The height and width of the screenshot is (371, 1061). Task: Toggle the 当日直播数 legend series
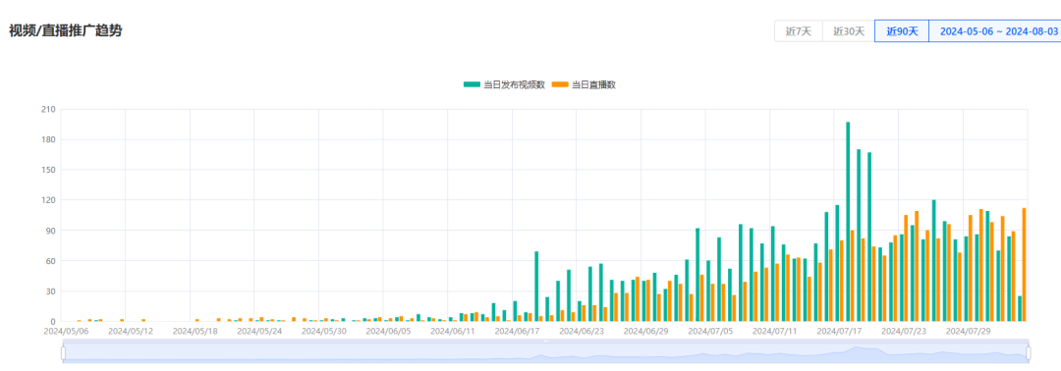pyautogui.click(x=584, y=84)
